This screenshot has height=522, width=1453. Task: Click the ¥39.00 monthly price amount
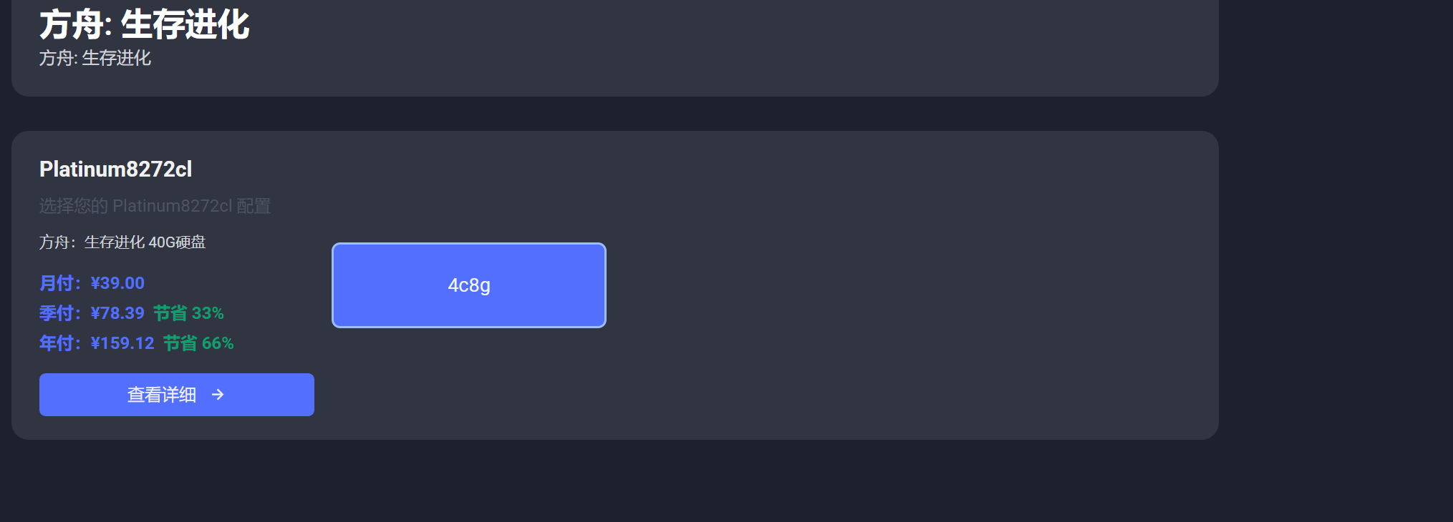(117, 283)
